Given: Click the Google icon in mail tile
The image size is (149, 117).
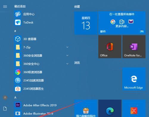Looking at the screenshot, I should tap(113, 22).
